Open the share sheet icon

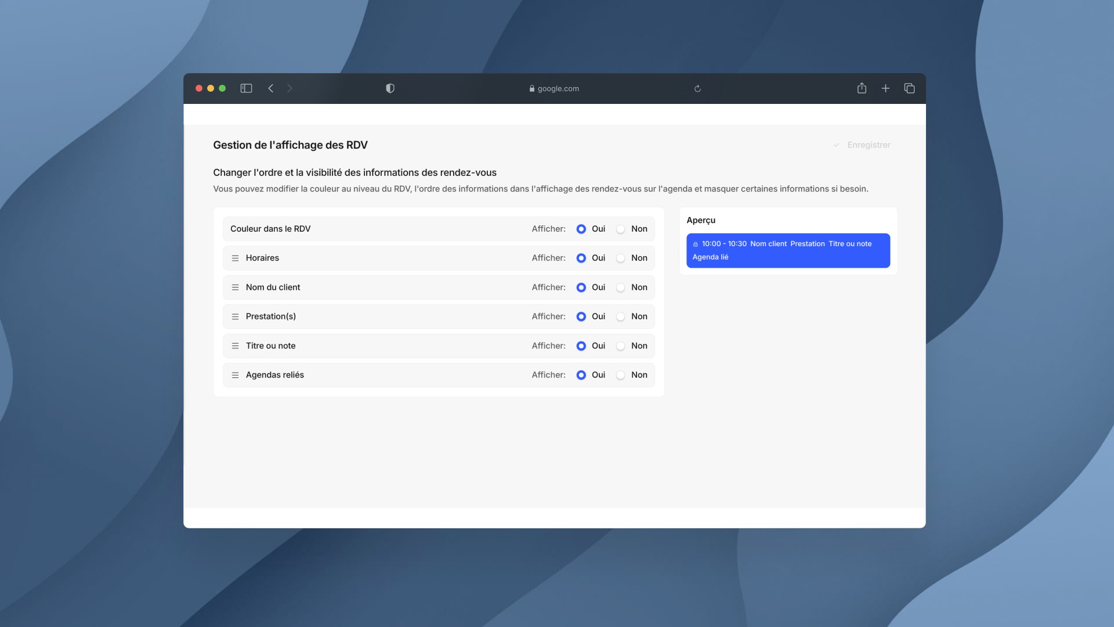(x=862, y=88)
